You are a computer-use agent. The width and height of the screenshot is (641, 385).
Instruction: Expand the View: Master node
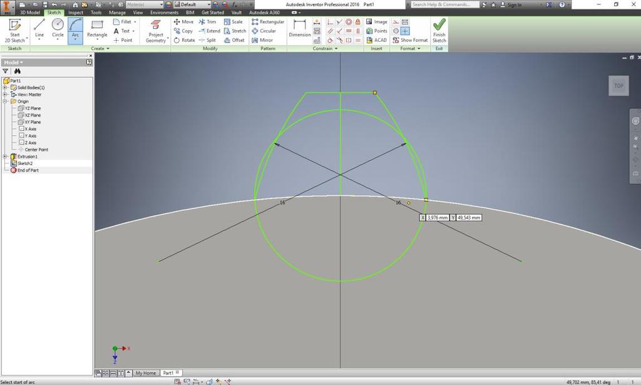click(5, 95)
